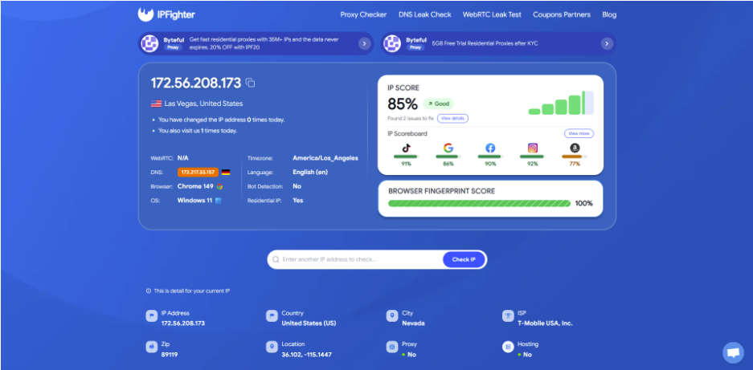This screenshot has height=370, width=753.
Task: Click the Nevada city value
Action: click(414, 323)
